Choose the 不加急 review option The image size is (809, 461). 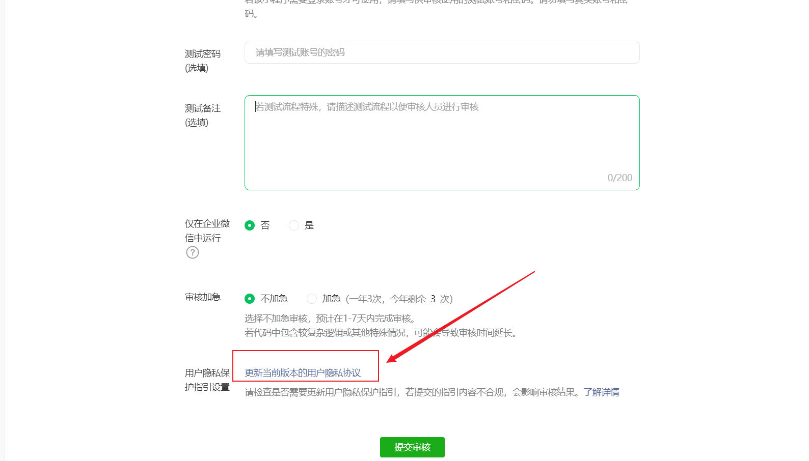250,299
